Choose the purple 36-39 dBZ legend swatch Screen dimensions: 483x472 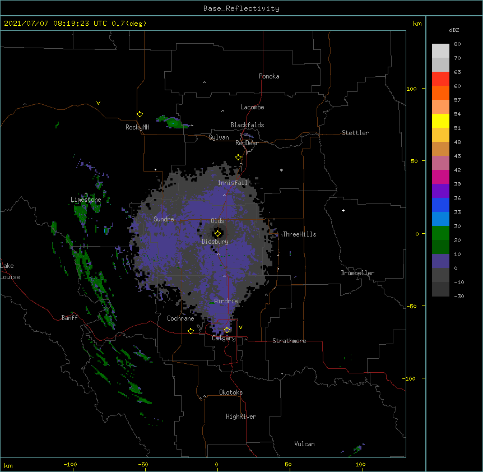(440, 191)
